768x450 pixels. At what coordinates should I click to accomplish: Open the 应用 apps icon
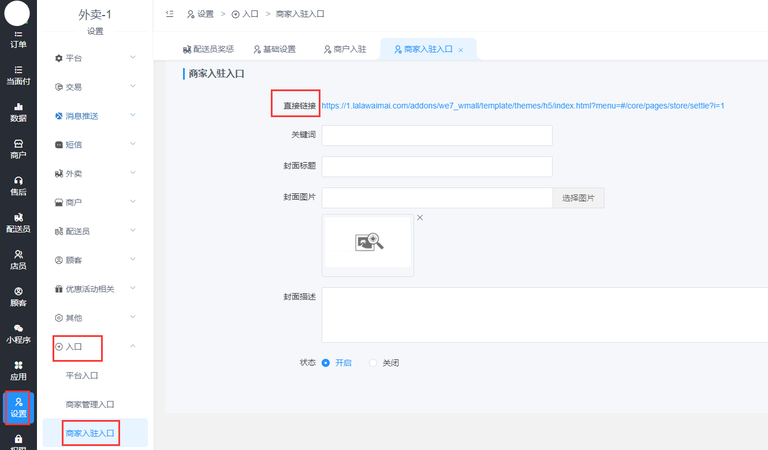click(x=18, y=365)
